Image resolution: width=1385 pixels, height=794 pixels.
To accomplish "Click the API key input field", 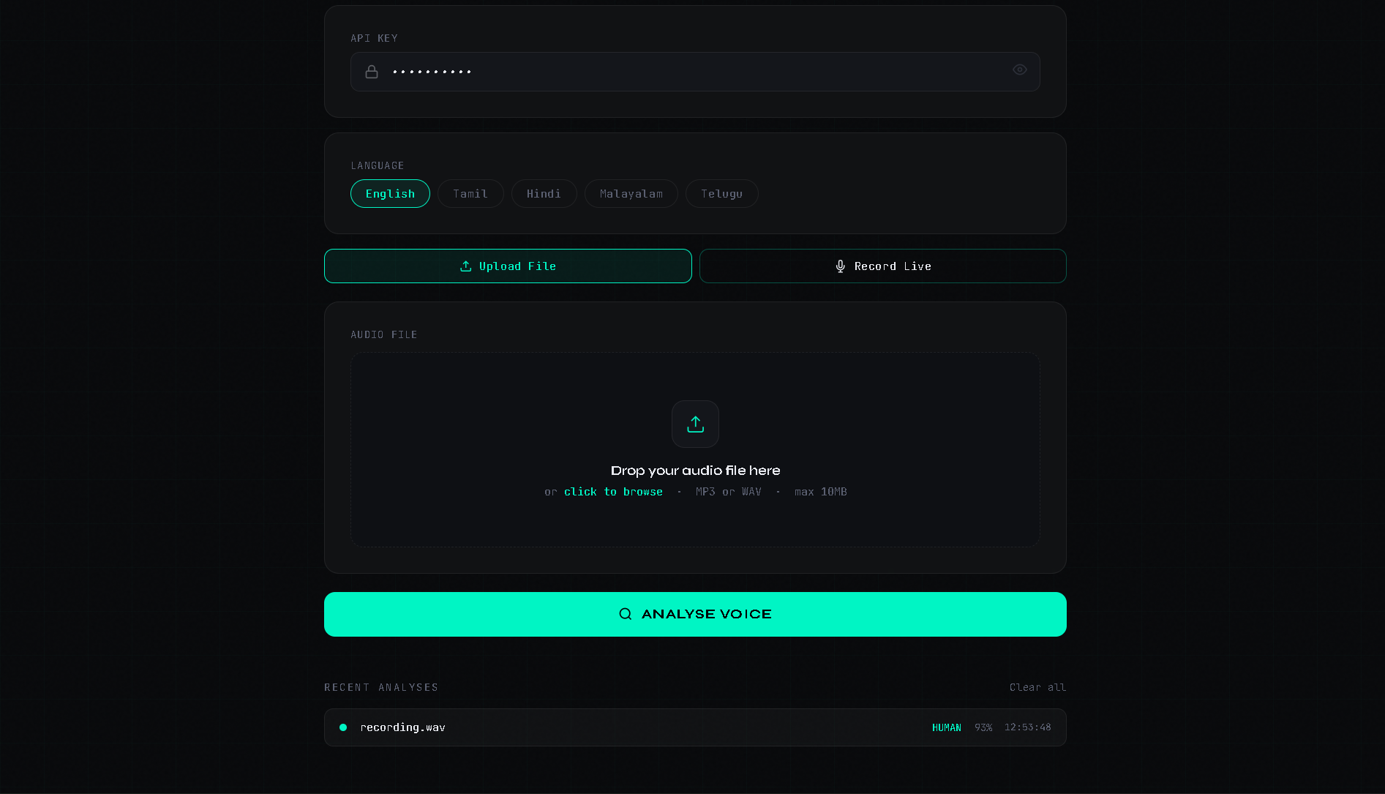I will [x=695, y=71].
